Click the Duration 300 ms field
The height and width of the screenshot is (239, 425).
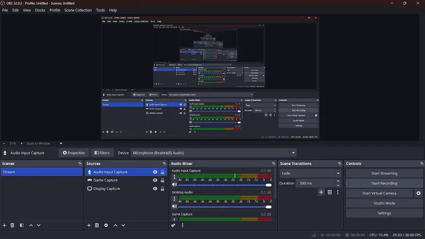(x=315, y=183)
